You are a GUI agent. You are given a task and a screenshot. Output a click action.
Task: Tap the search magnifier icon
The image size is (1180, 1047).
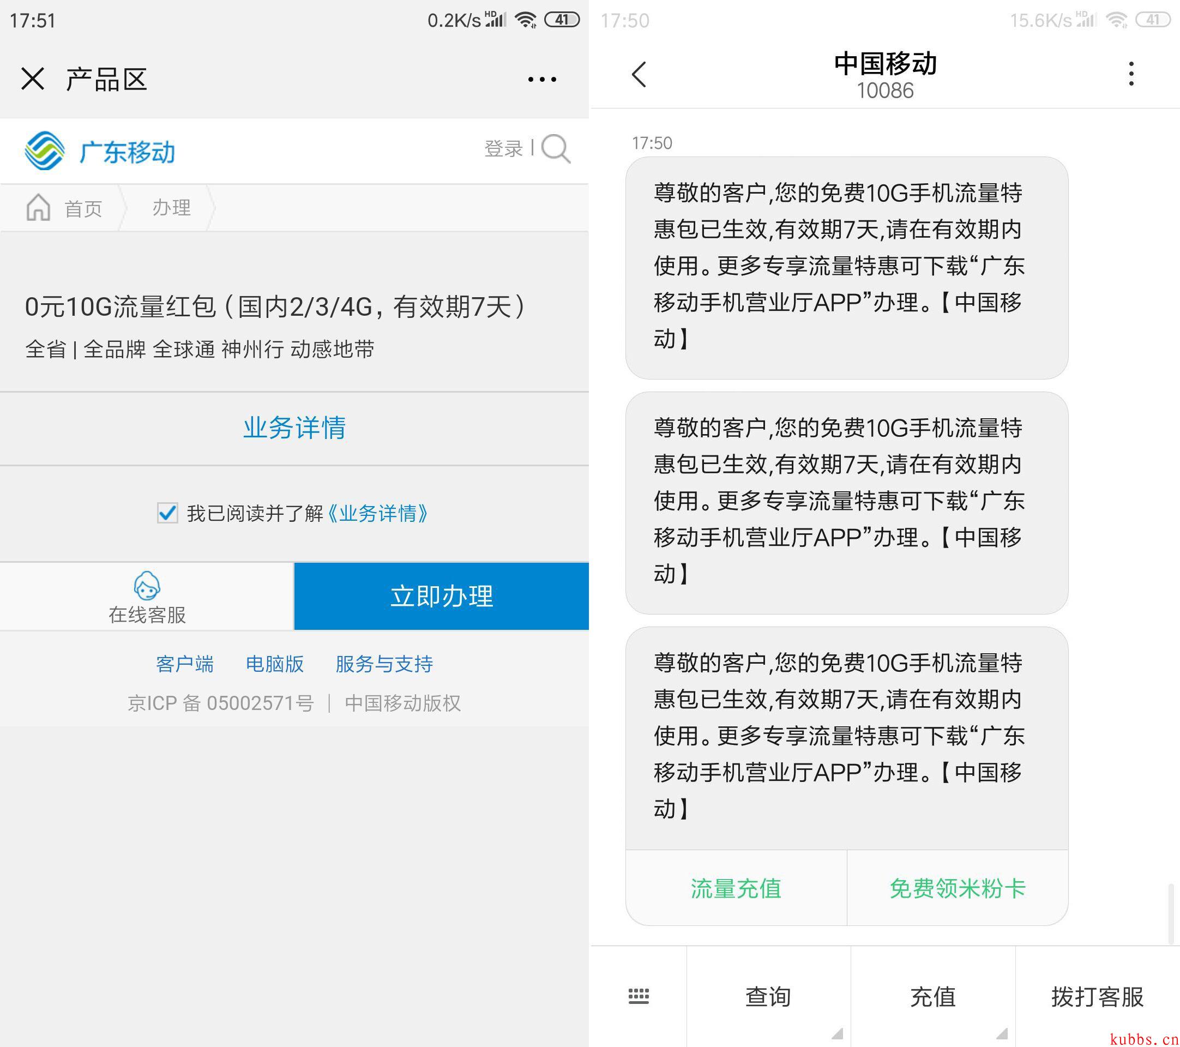coord(556,149)
